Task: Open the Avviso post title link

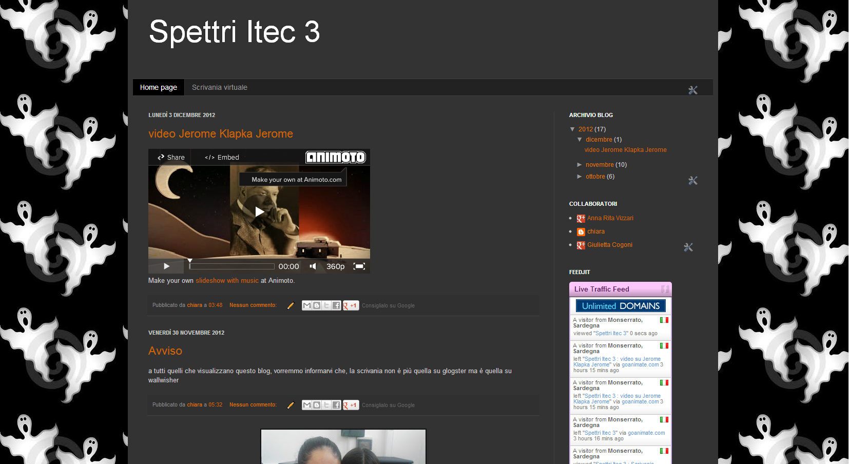Action: tap(165, 351)
